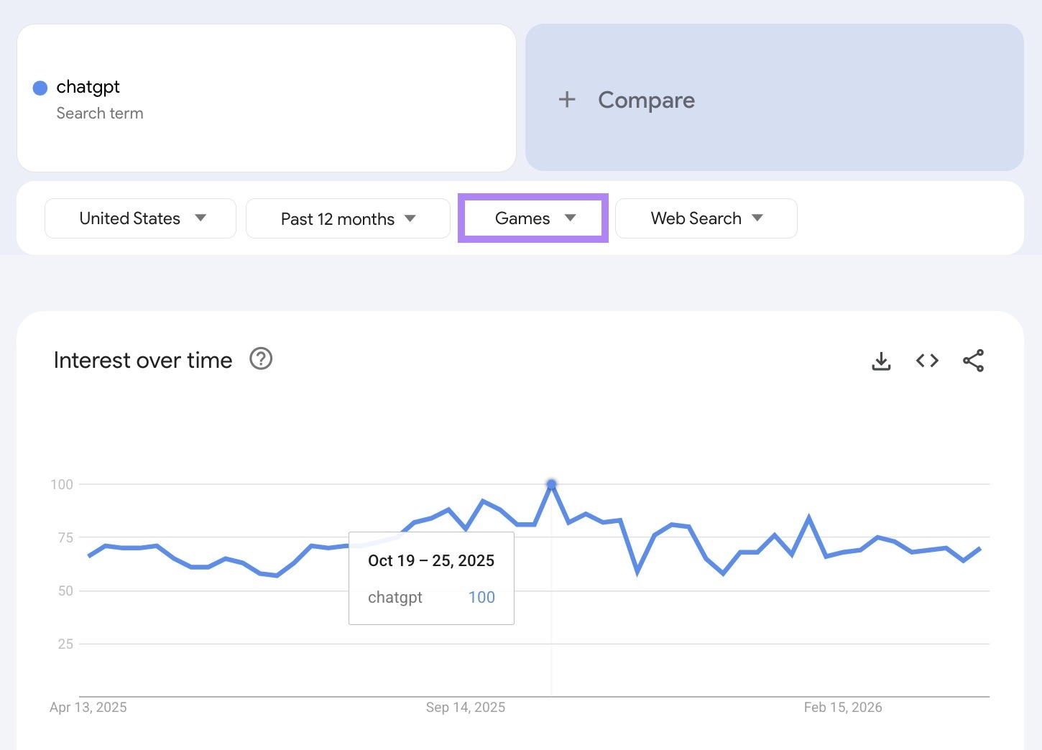Click the chatgpt label inside the tooltip
Viewport: 1042px width, 750px height.
coord(395,597)
